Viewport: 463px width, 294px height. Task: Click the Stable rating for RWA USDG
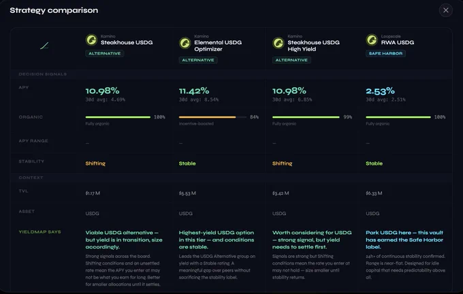374,163
